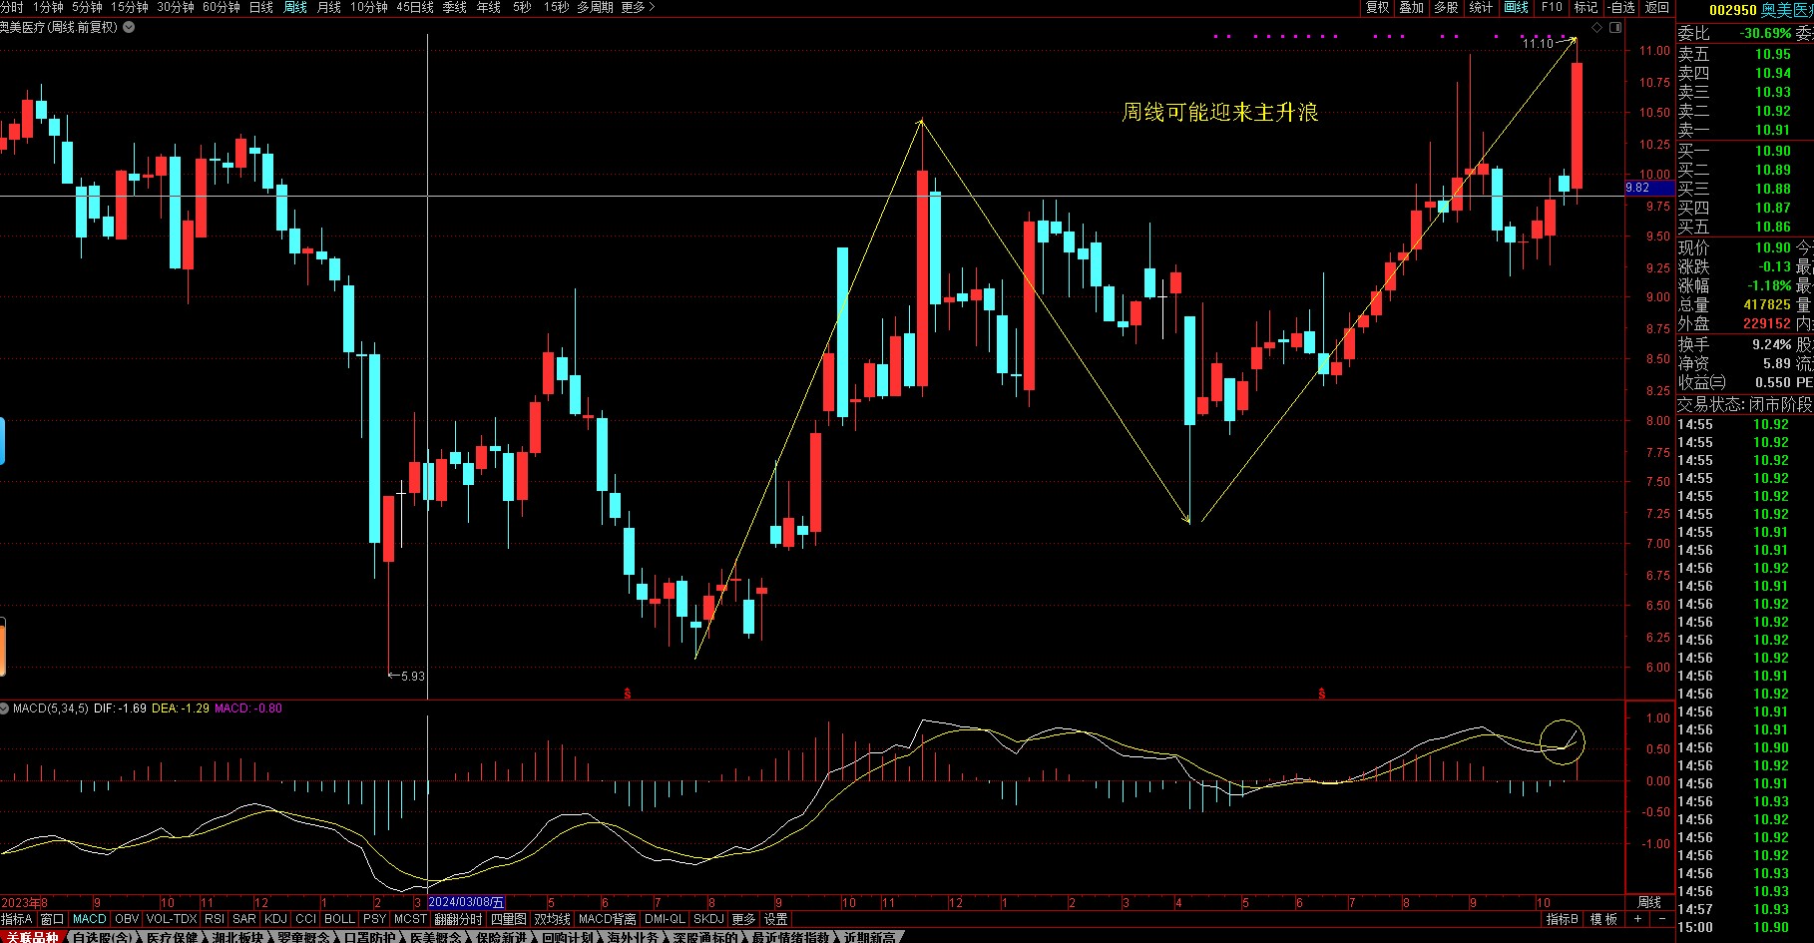Select the 月线 monthly chart

329,7
